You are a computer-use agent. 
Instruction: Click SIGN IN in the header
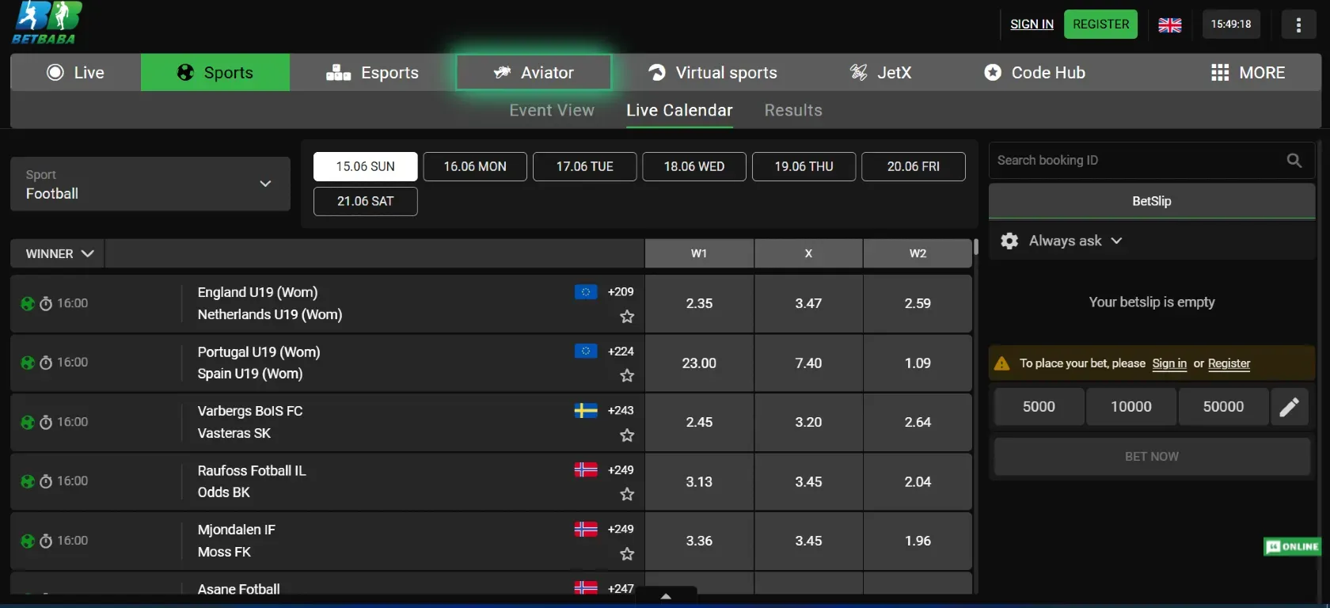click(1032, 25)
